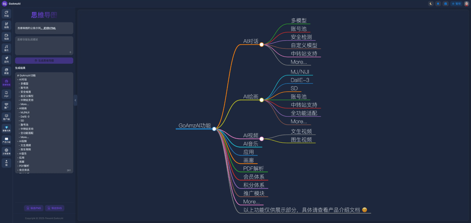
Task: Open the 我 profile sidebar icon
Action: point(6,162)
